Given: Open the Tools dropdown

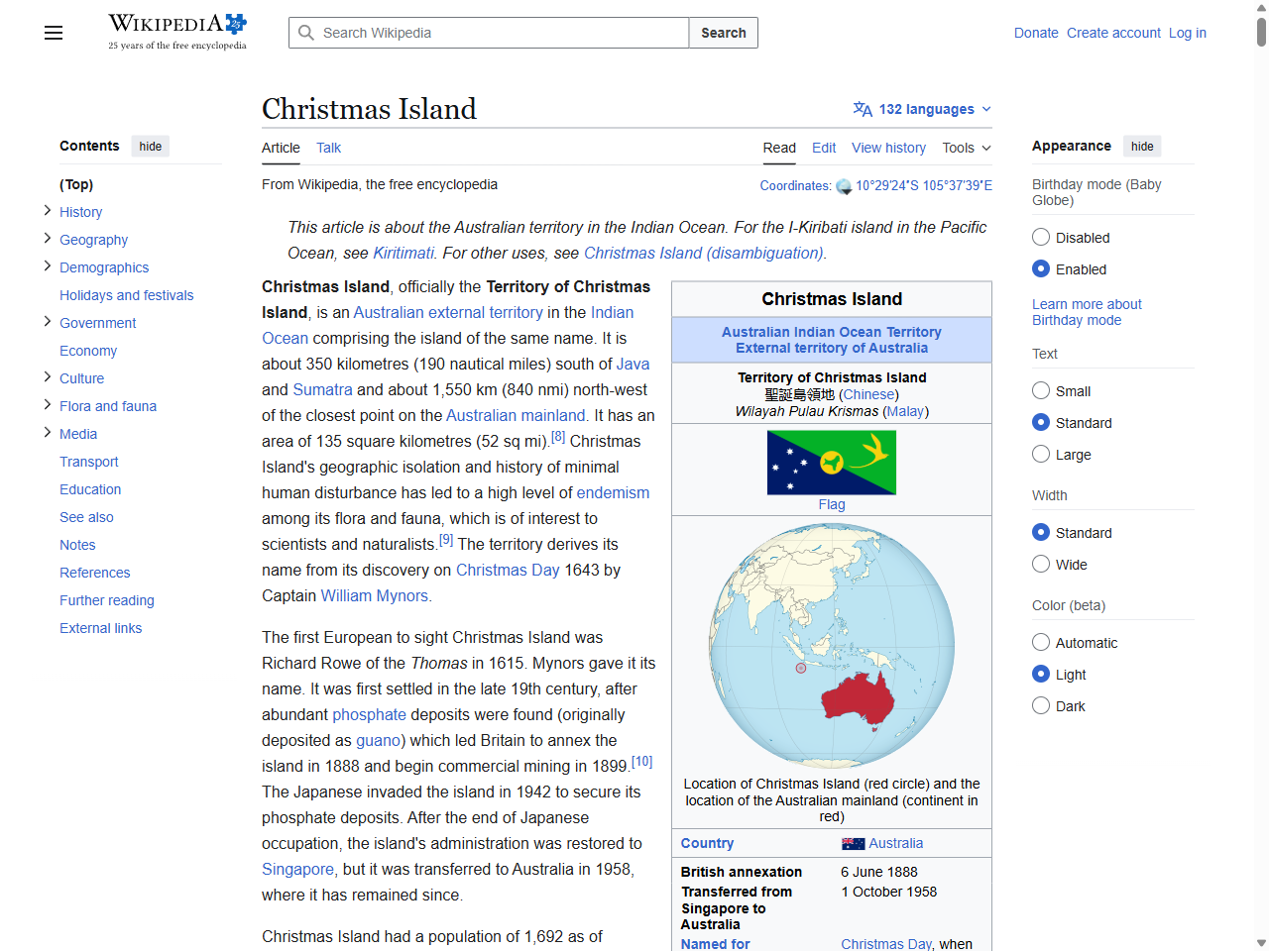Looking at the screenshot, I should coord(966,148).
